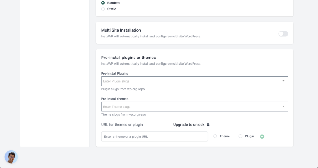Click the Plugin slugs from wp.org repo hint
Viewport: 318px width, 168px height.
(x=123, y=89)
